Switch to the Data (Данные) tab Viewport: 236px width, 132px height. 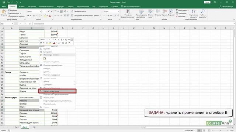[70, 7]
